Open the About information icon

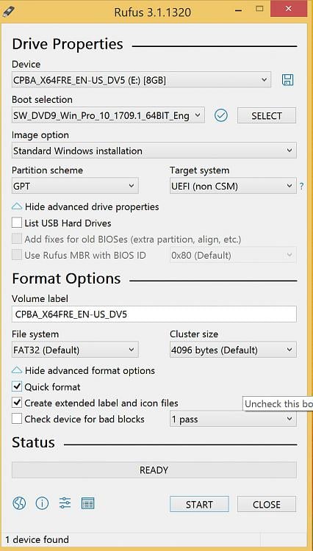point(42,503)
